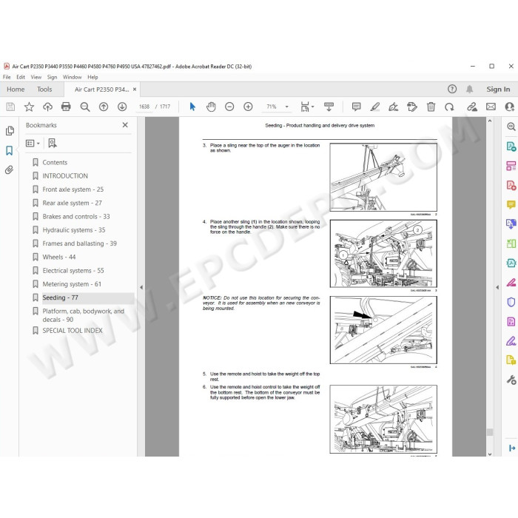This screenshot has height=518, width=518.
Task: Open page thumbnails panel icon
Action: tap(10, 131)
